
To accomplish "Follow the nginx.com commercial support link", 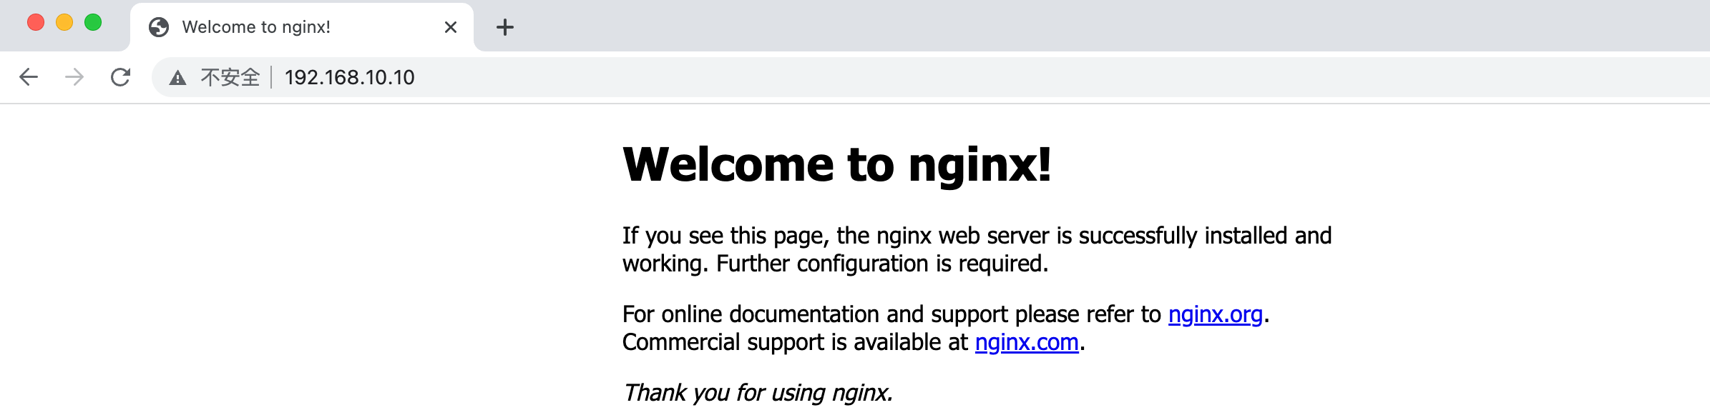I will (x=1026, y=343).
